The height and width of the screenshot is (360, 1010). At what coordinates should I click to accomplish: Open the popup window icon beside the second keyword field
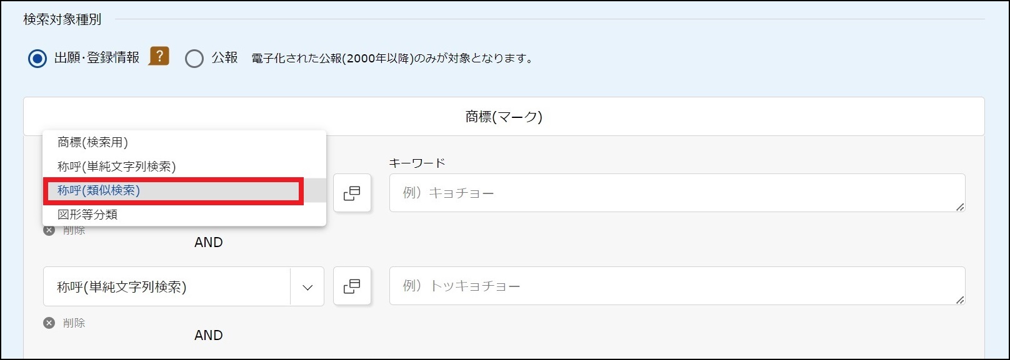click(x=352, y=286)
